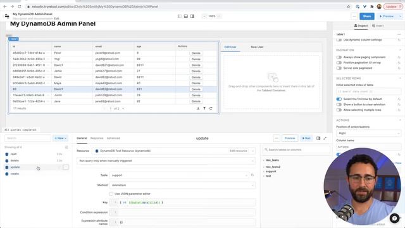Open the Response tab
The width and height of the screenshot is (405, 228).
click(97, 138)
